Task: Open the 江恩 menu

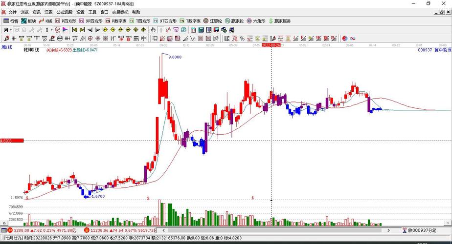Action: point(48,12)
